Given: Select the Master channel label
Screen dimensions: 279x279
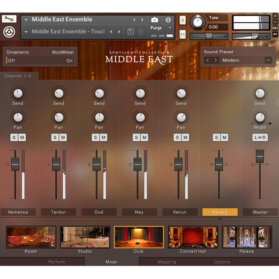Looking at the screenshot, I should pos(260,212).
